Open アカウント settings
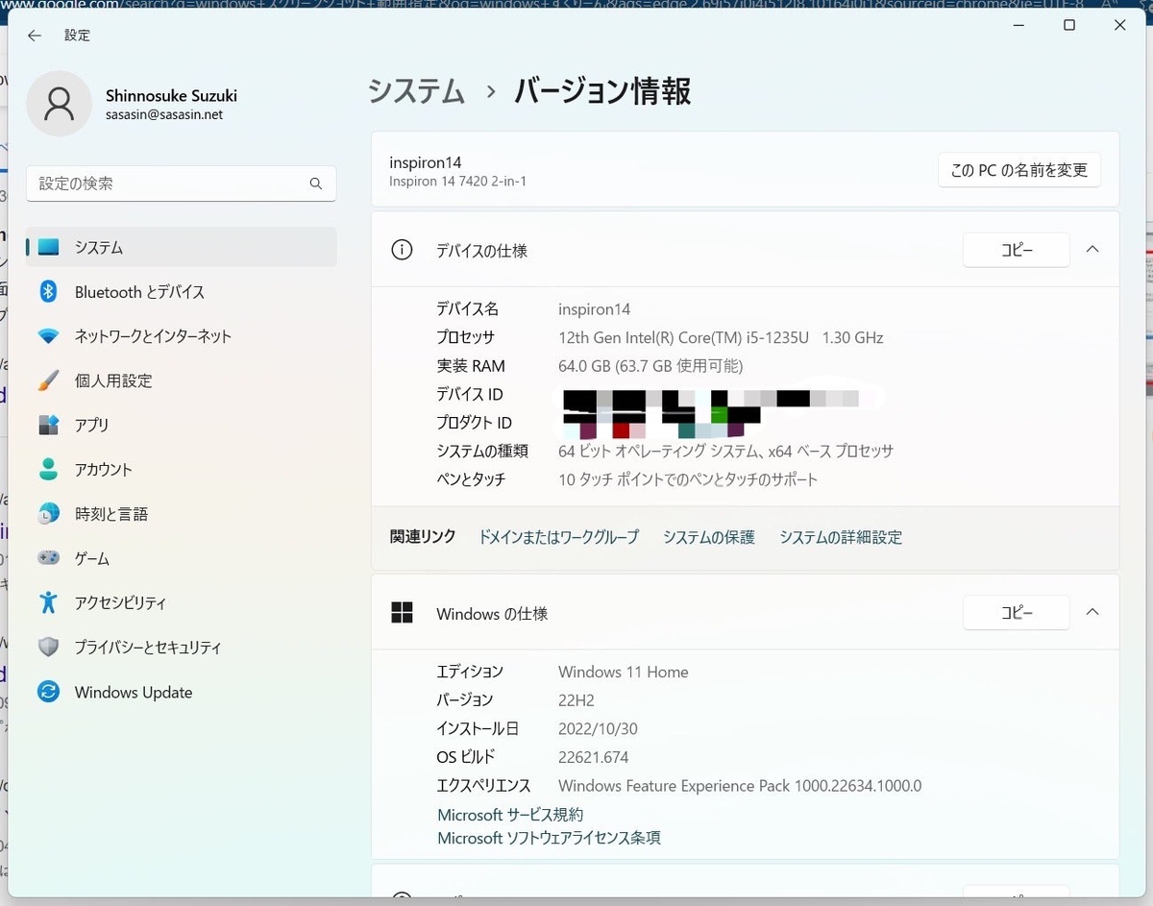The image size is (1153, 906). coord(183,469)
